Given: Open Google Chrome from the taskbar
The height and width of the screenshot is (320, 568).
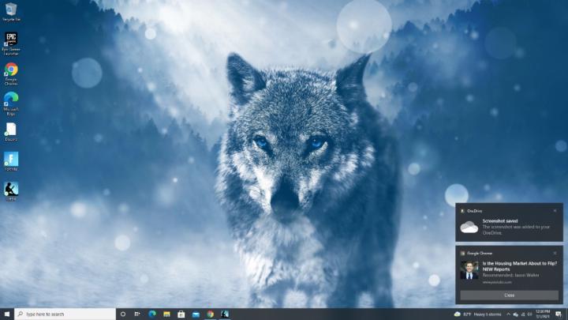Looking at the screenshot, I should [x=210, y=314].
